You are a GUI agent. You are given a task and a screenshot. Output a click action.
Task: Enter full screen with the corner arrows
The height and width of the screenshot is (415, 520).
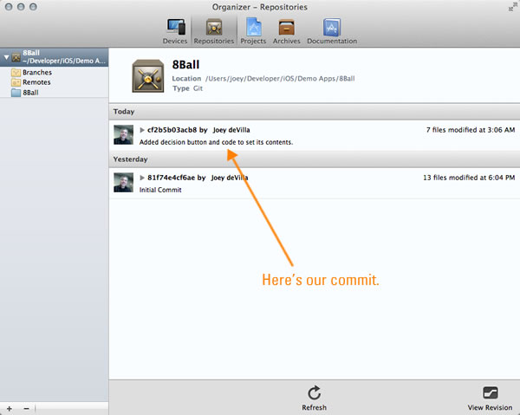[512, 7]
